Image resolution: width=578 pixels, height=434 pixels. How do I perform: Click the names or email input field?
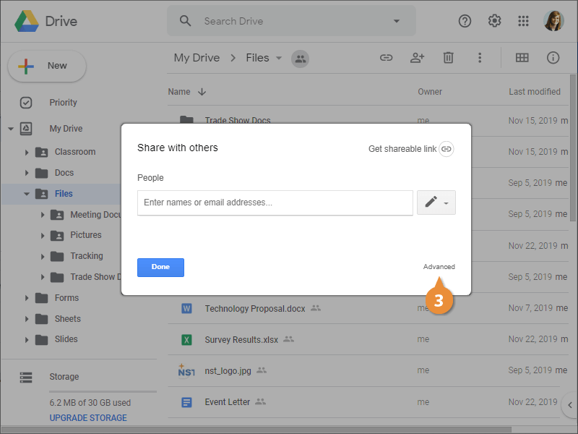coord(275,203)
